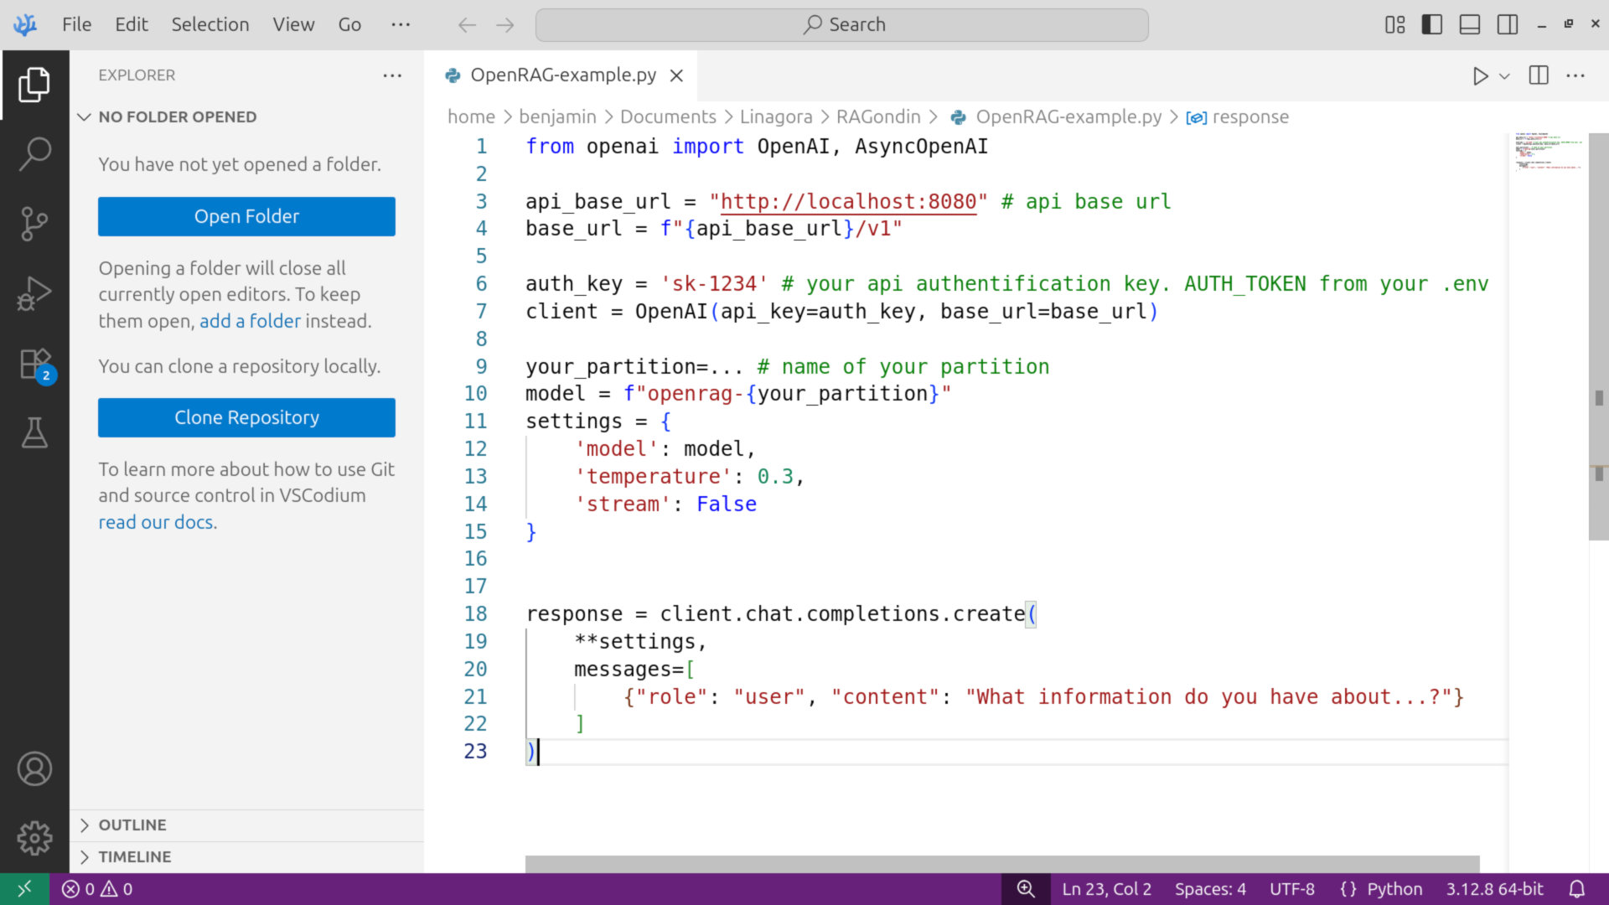The image size is (1609, 905).
Task: Click the Open Folder button
Action: [246, 216]
